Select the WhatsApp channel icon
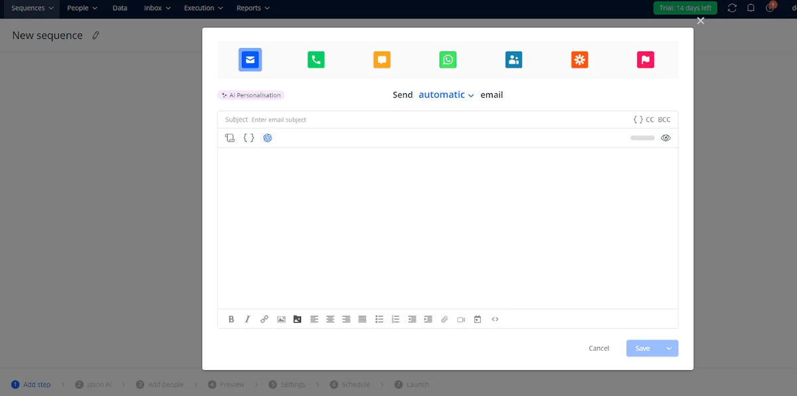The width and height of the screenshot is (797, 396). pyautogui.click(x=448, y=59)
